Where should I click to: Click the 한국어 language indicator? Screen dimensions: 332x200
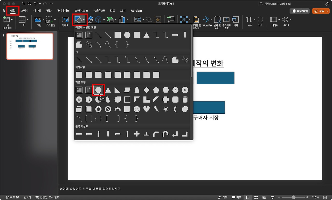pyautogui.click(x=27, y=197)
